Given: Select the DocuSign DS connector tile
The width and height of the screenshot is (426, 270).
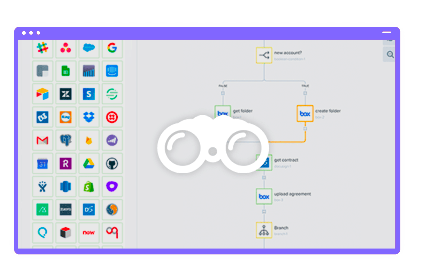Looking at the screenshot, I should click(x=89, y=209).
